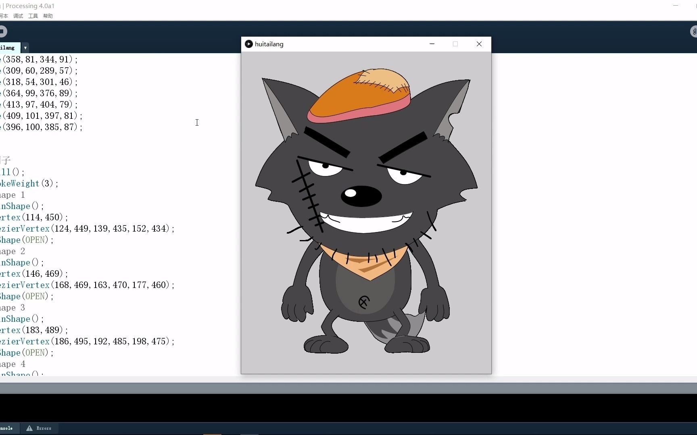This screenshot has height=435, width=697.
Task: Click the 'Processing 4.0a1' window title
Action: [x=30, y=6]
